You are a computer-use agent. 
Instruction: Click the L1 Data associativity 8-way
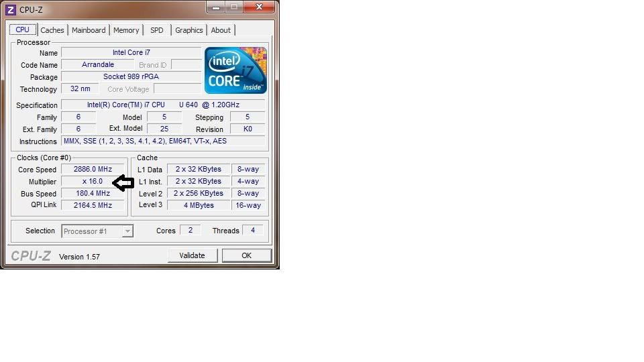(248, 169)
